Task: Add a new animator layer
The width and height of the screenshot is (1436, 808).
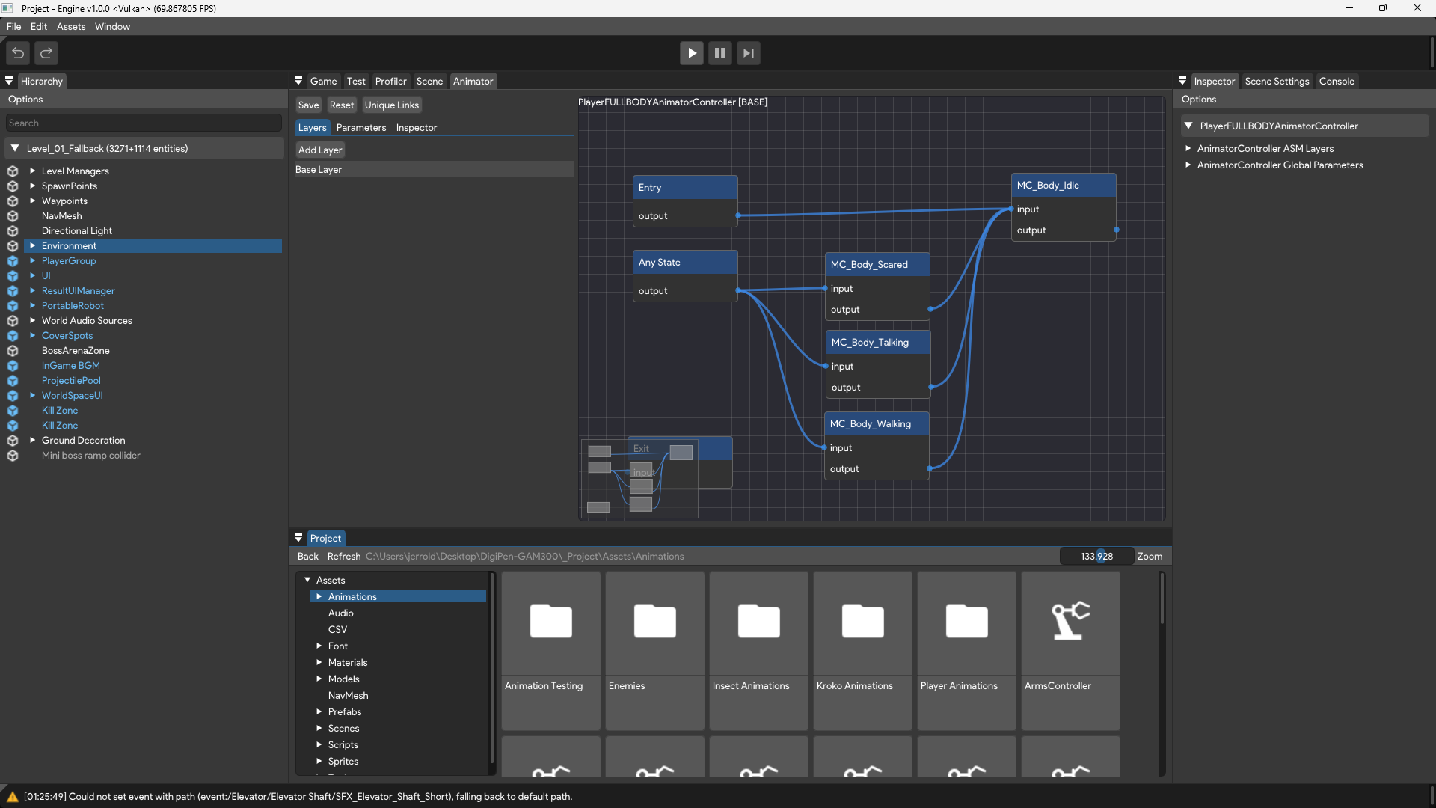Action: pos(320,150)
